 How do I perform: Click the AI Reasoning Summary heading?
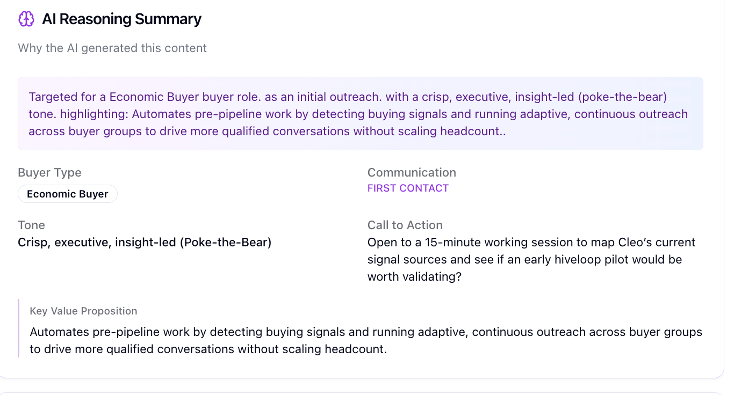(121, 19)
